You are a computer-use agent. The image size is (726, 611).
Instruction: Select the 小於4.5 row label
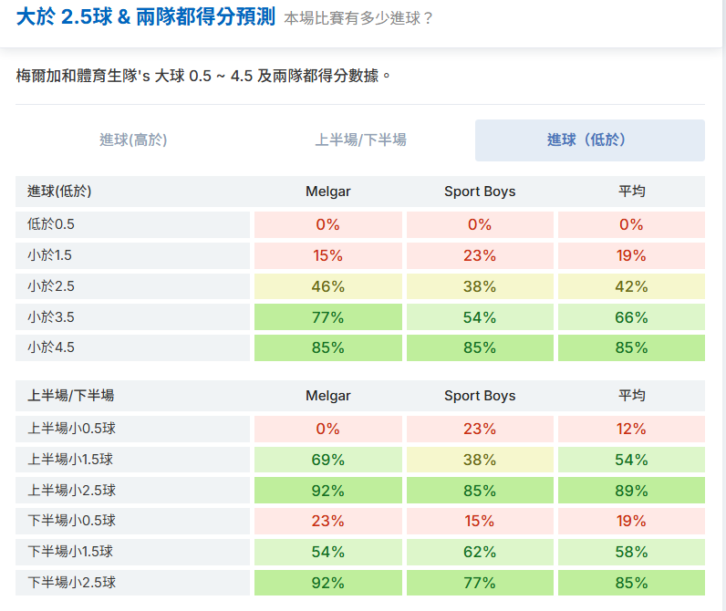pos(132,347)
